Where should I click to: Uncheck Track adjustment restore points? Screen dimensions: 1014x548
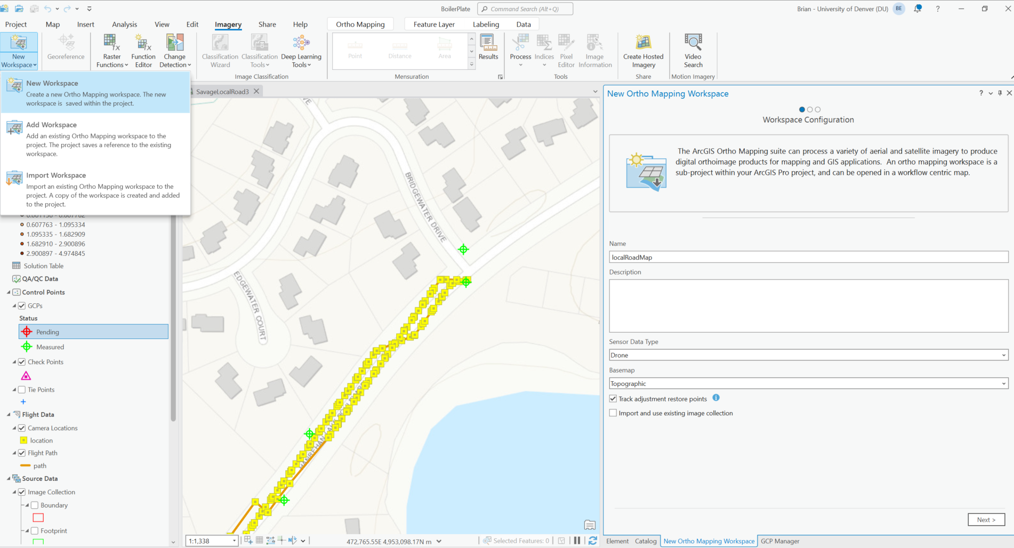(613, 399)
